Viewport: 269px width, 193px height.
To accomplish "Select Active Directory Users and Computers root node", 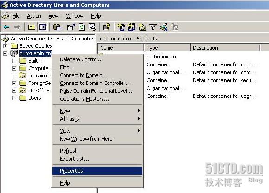I will coord(53,39).
